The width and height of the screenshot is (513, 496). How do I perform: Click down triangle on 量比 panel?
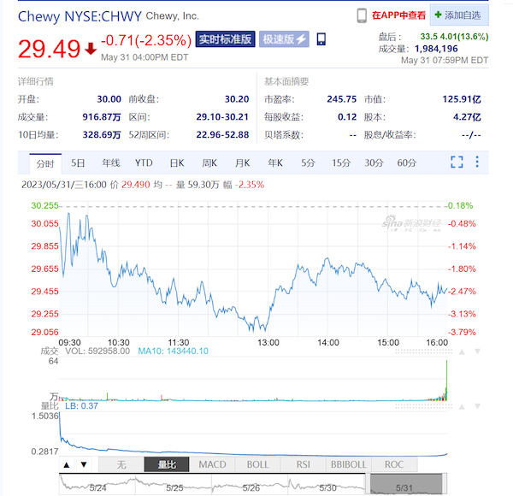tap(477, 407)
